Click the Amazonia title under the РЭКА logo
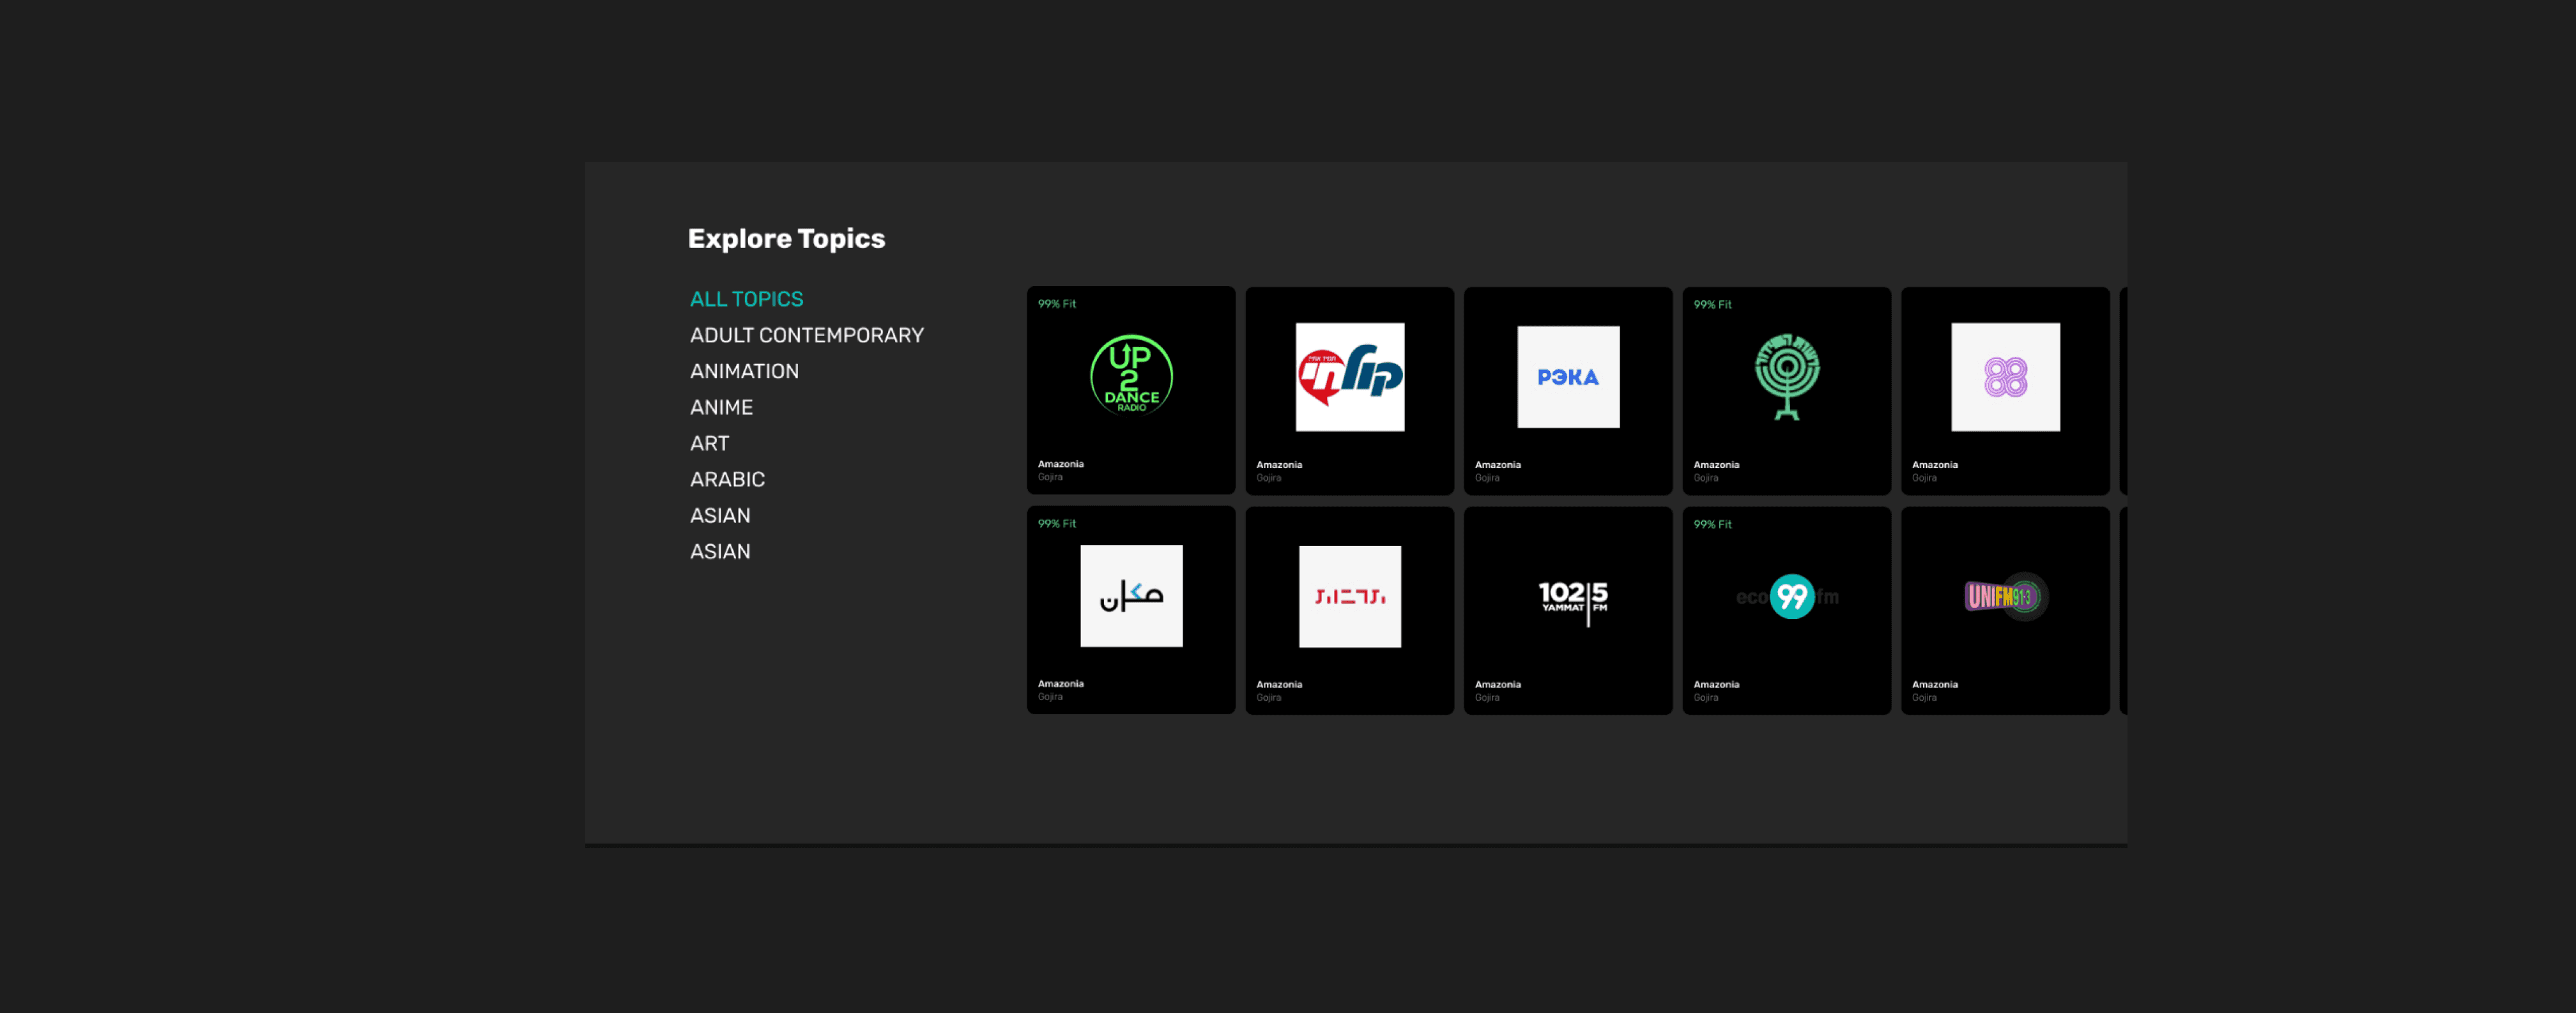The height and width of the screenshot is (1013, 2576). click(1497, 465)
